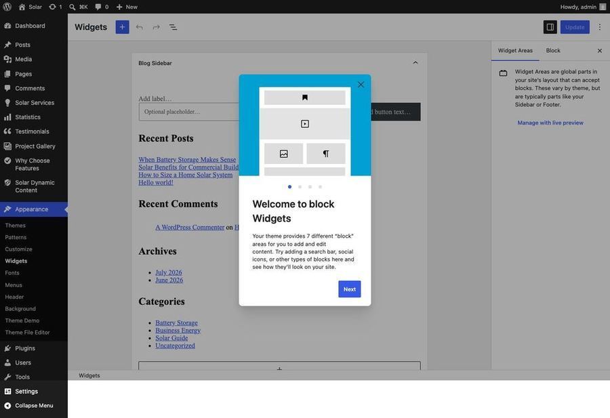610x418 pixels.
Task: Select the fourth page dot in the guide
Action: [x=320, y=186]
